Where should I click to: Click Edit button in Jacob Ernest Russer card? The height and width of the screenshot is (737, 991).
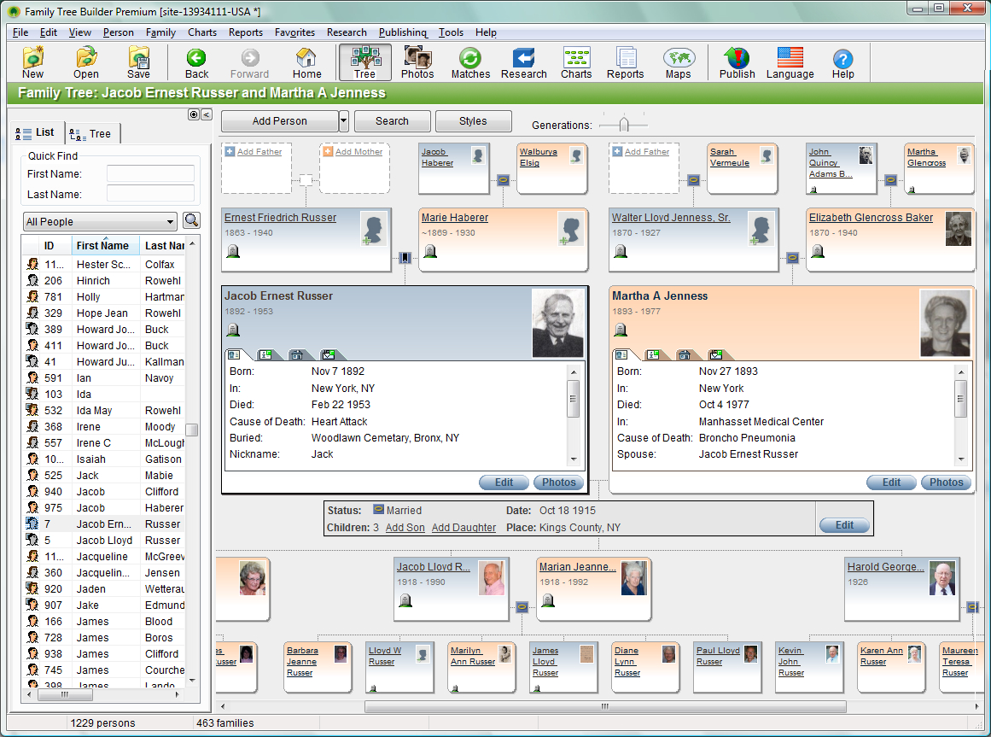pos(504,483)
